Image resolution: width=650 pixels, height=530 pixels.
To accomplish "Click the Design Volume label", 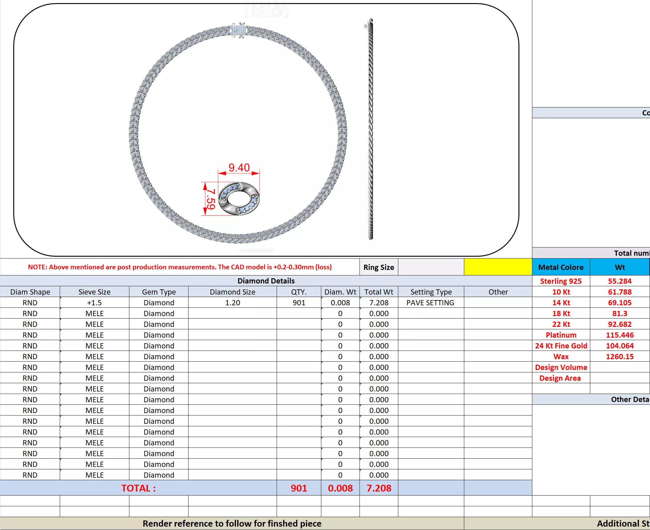I will tap(561, 367).
